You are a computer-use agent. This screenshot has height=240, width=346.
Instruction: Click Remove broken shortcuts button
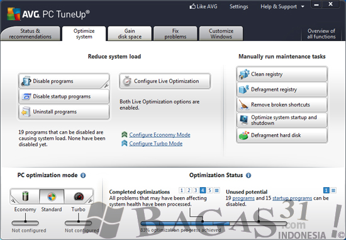pyautogui.click(x=282, y=105)
